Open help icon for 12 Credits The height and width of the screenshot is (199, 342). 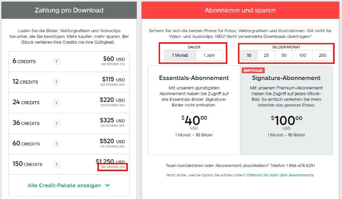tap(56, 82)
